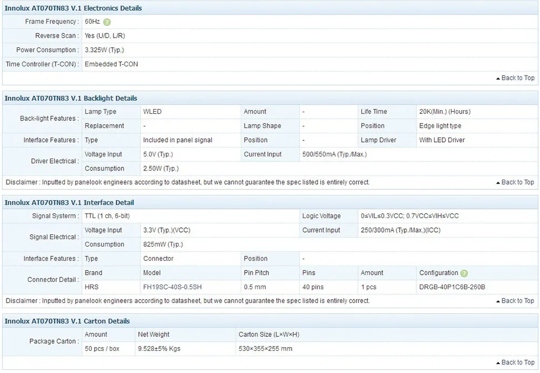The image size is (540, 373).
Task: Click the Power Consumption label
Action: 48,50
